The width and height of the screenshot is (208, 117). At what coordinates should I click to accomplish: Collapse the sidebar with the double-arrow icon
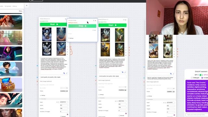coord(27,6)
